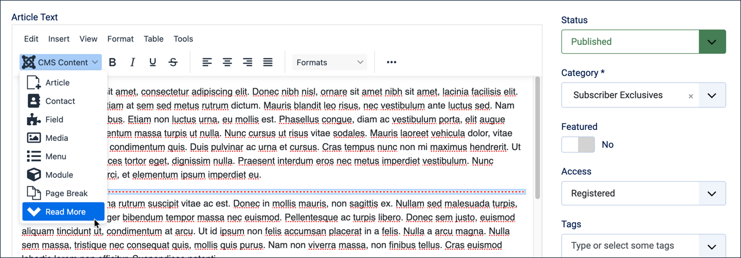The image size is (741, 258).
Task: Choose Read More from CMS Content menu
Action: coord(64,212)
